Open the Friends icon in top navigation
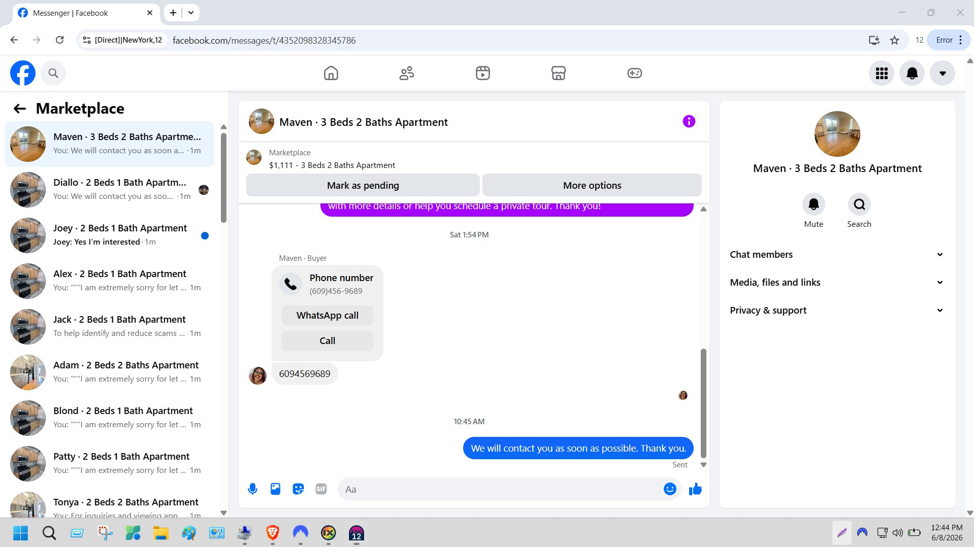 click(407, 73)
